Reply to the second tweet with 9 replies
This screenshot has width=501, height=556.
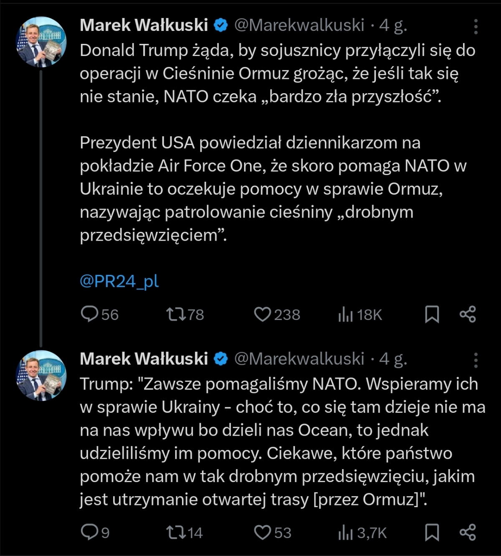[89, 532]
